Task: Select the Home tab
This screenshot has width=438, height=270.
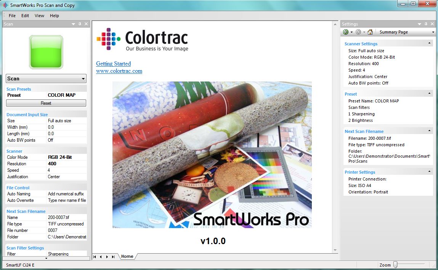Action: click(127, 256)
